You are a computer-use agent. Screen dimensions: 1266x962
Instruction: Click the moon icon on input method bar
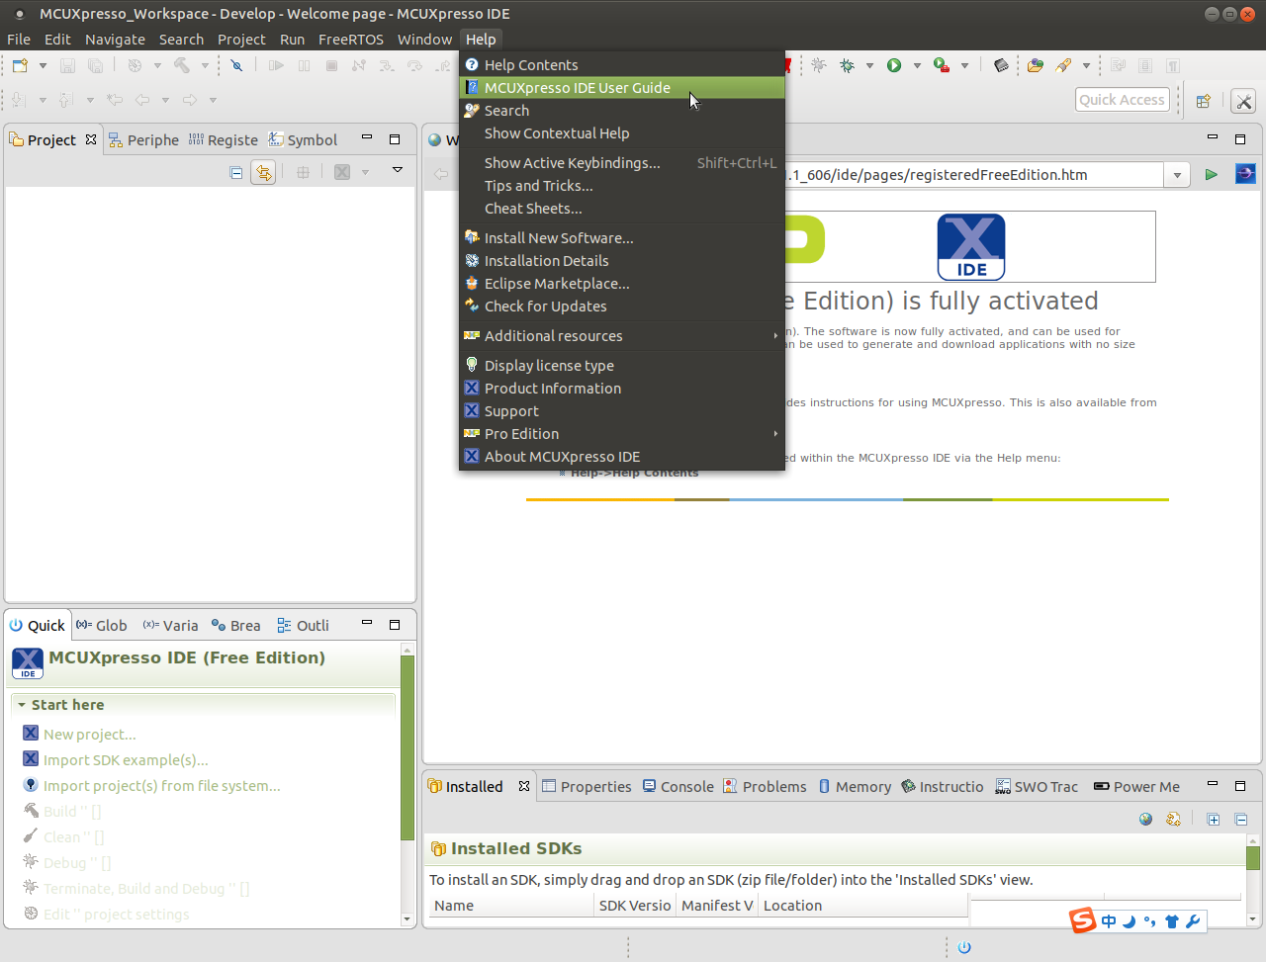pyautogui.click(x=1130, y=921)
